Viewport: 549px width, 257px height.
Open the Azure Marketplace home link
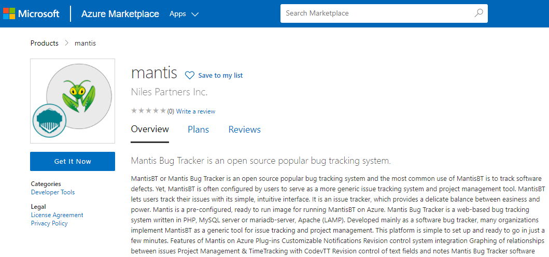(120, 14)
